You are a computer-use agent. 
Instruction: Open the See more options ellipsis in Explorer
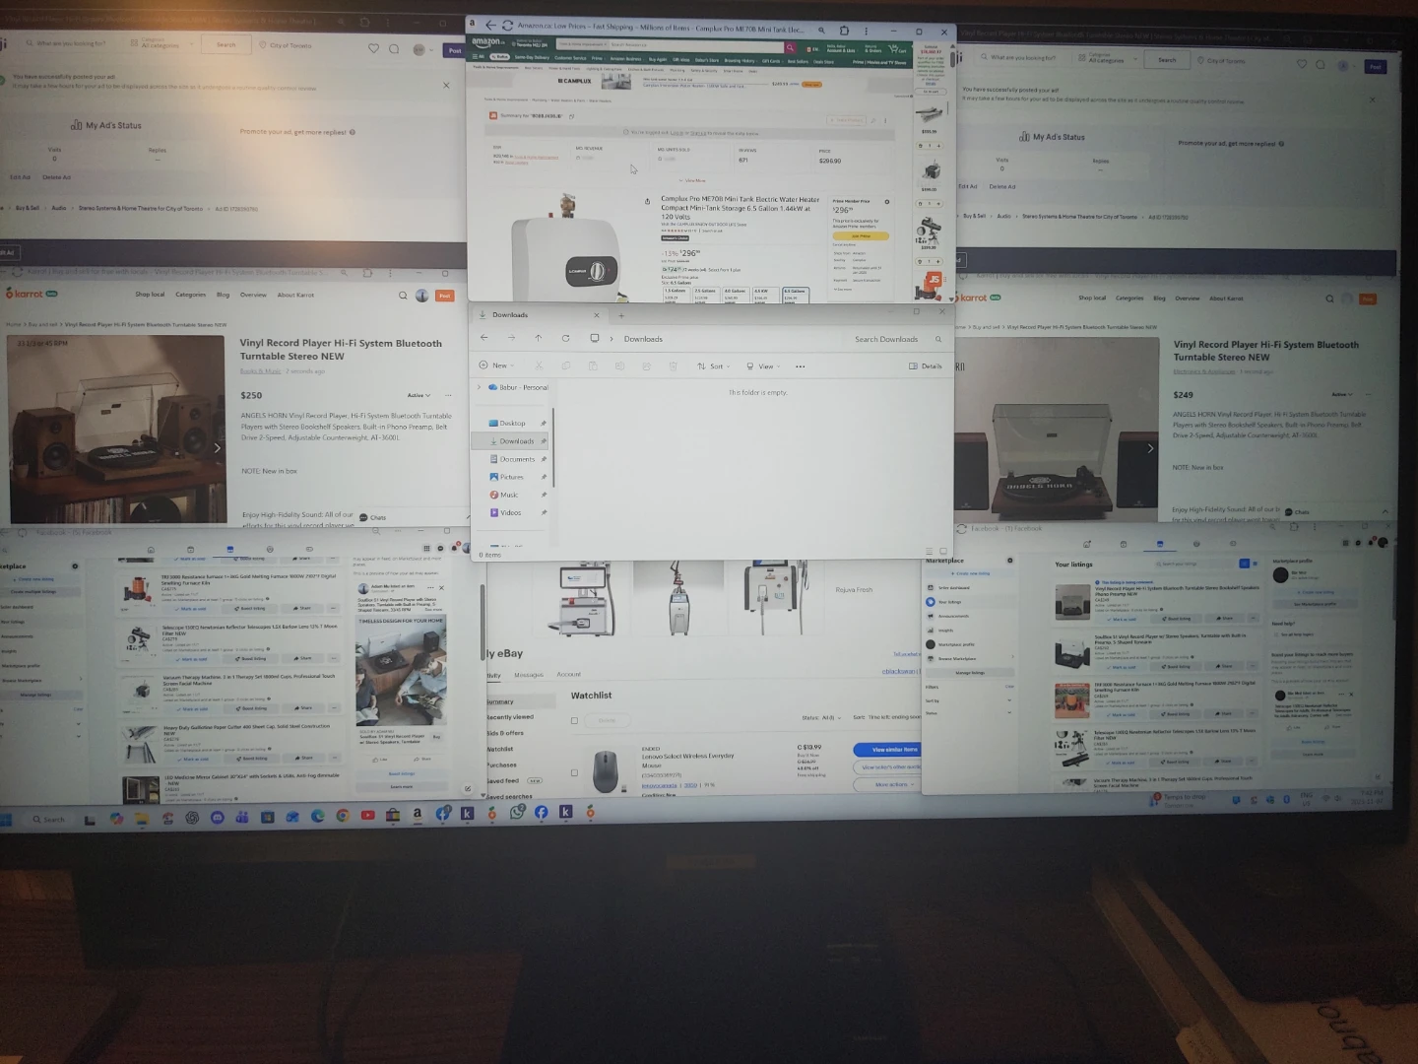[x=800, y=366]
